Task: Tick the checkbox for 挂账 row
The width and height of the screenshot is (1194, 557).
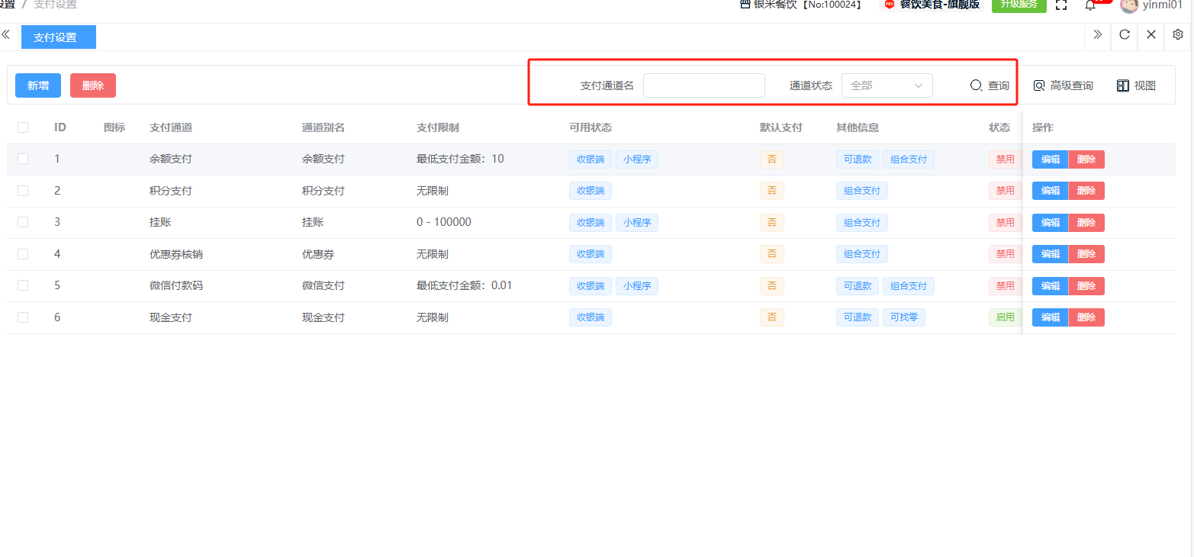Action: 23,222
